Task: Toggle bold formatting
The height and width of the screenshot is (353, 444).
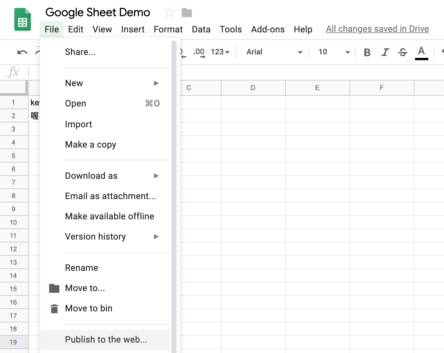Action: tap(367, 52)
